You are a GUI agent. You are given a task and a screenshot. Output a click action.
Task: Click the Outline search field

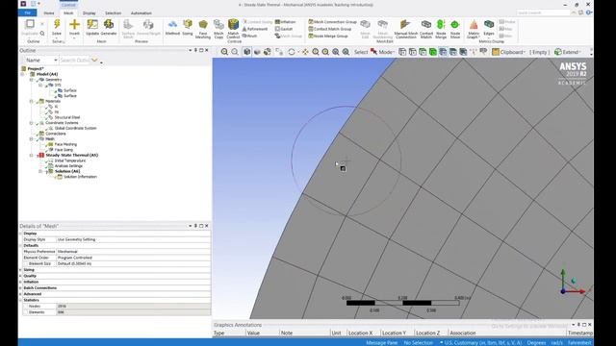click(x=75, y=60)
